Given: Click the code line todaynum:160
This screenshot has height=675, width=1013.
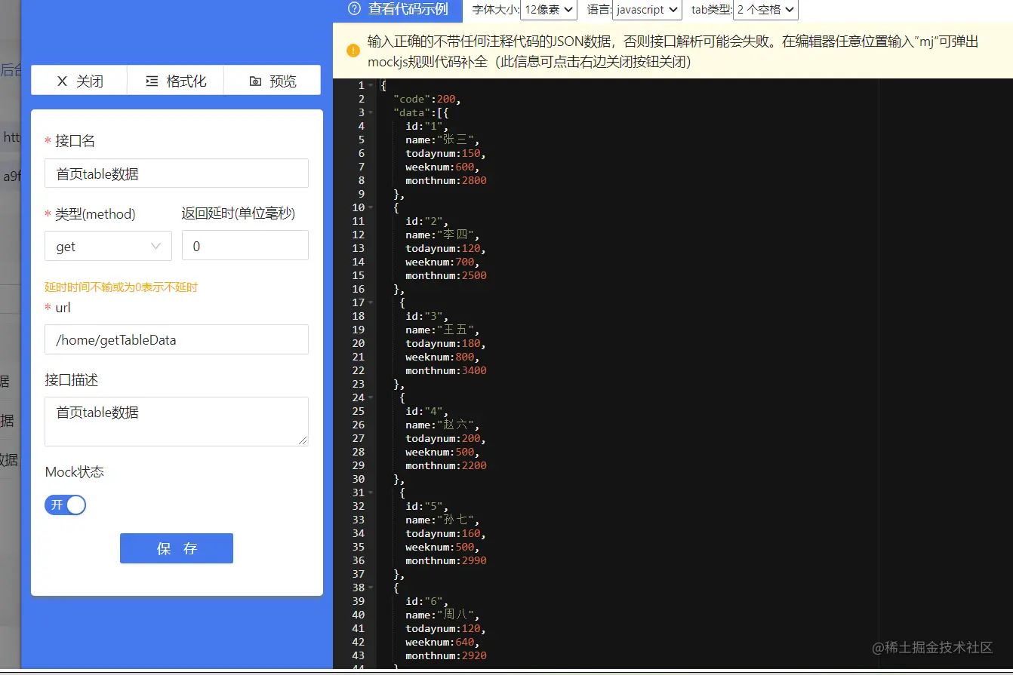Looking at the screenshot, I should coord(445,533).
